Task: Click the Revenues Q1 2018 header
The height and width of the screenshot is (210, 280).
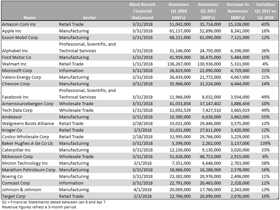Action: [x=178, y=11]
